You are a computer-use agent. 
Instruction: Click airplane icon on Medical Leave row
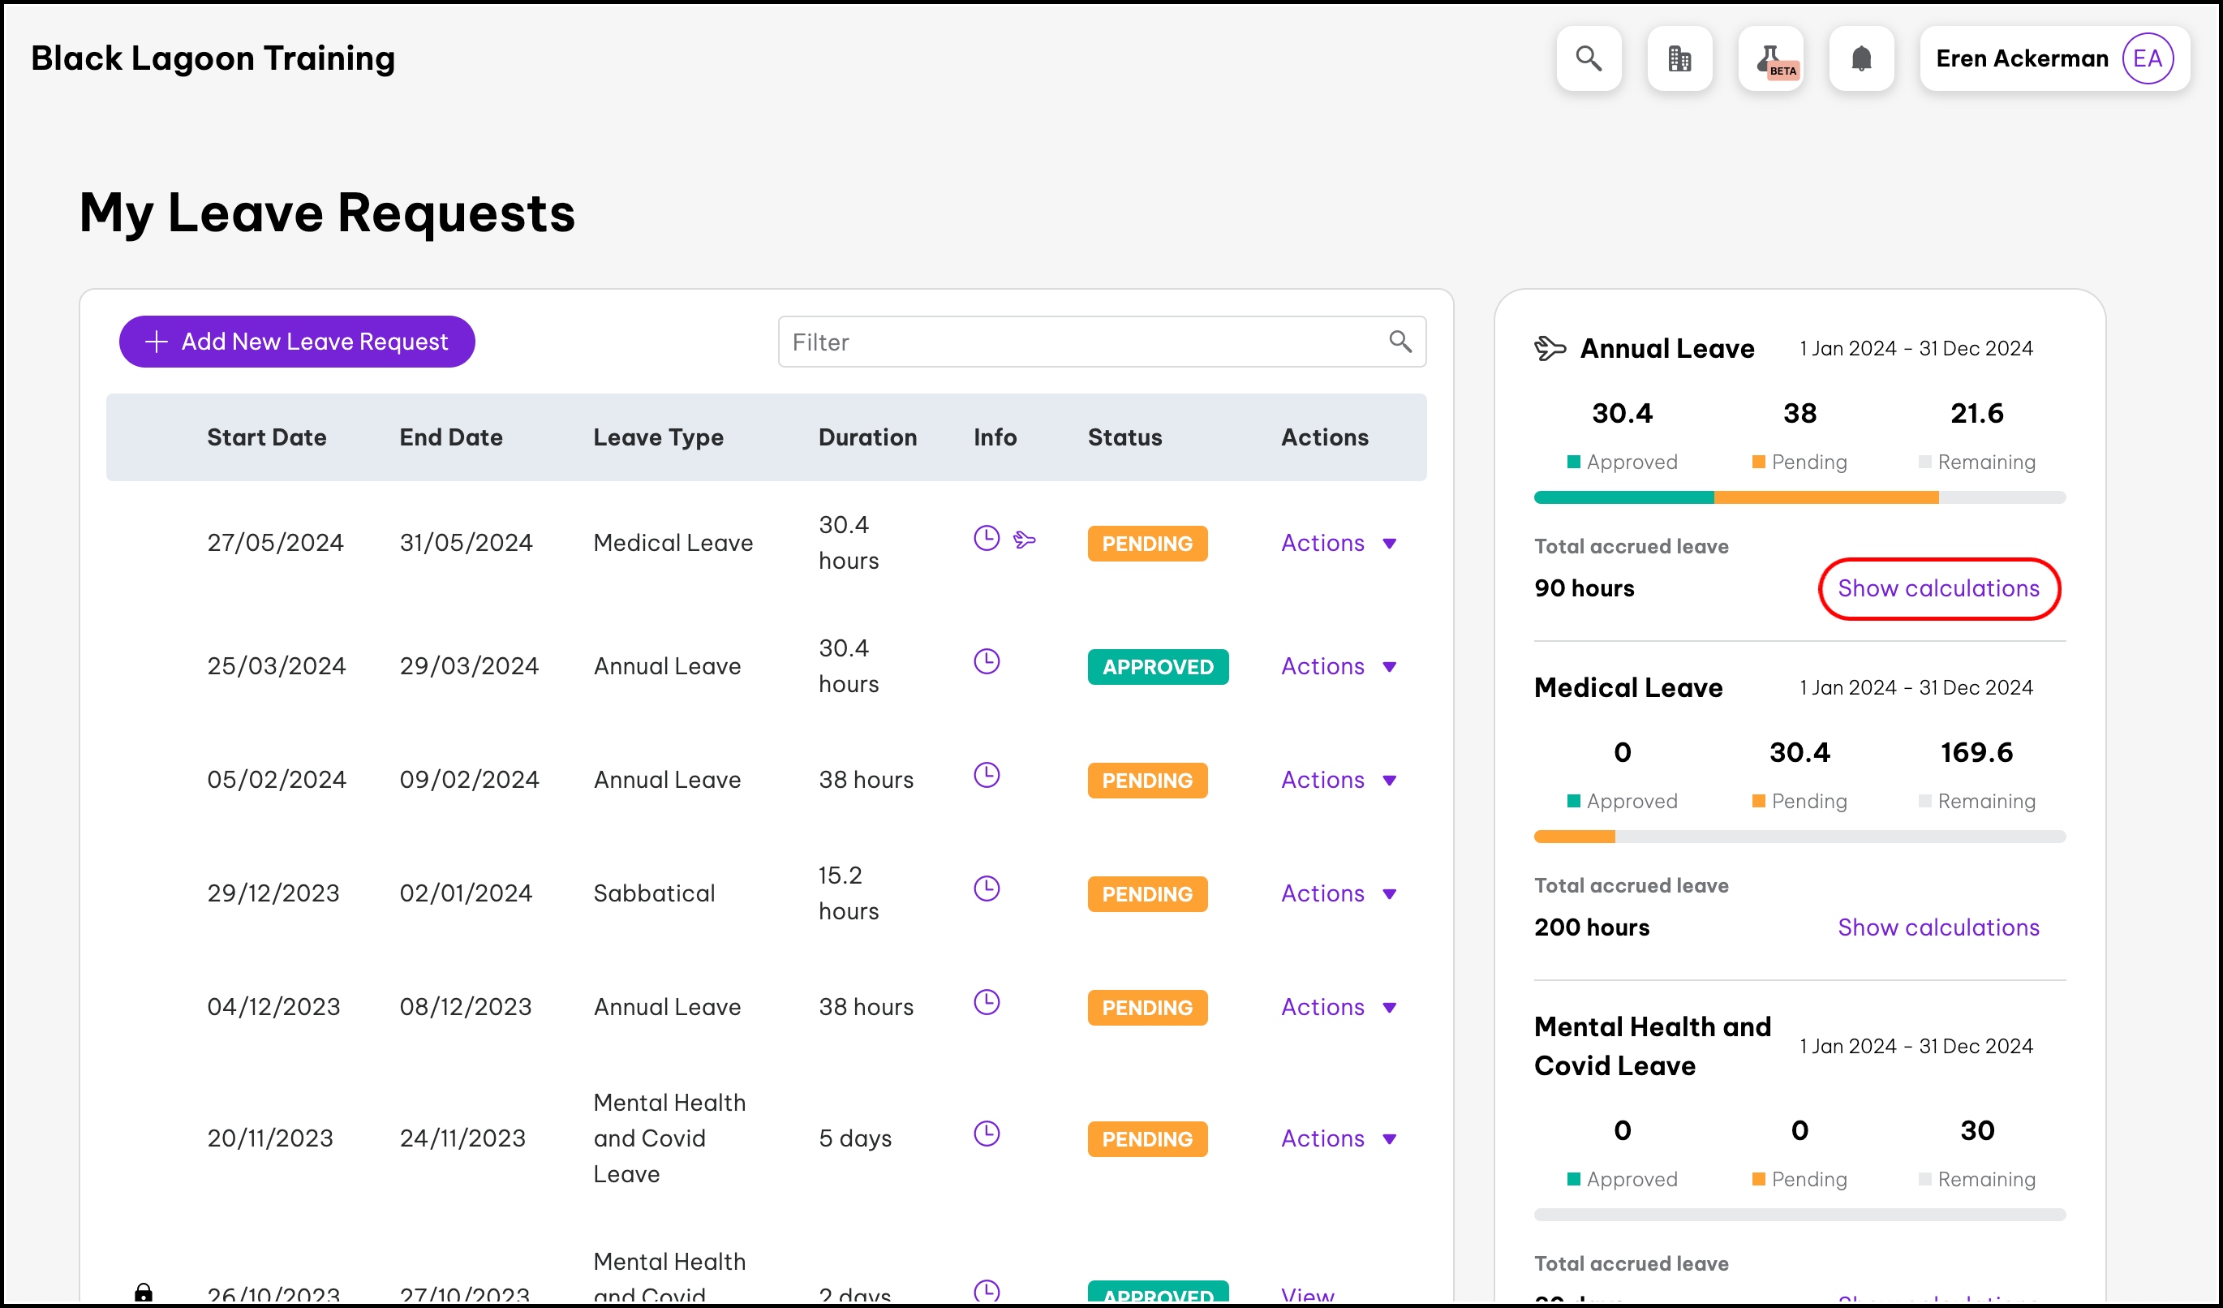pos(1024,539)
